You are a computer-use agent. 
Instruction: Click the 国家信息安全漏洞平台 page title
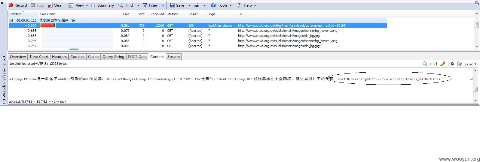[57, 20]
